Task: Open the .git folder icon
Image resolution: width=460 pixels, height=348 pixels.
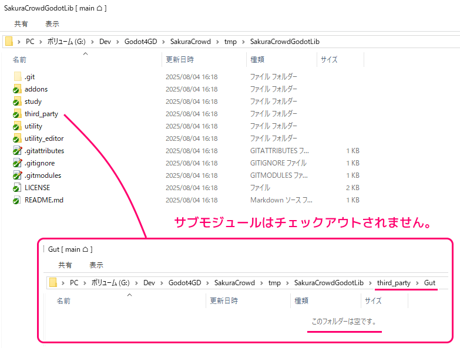Action: 17,77
